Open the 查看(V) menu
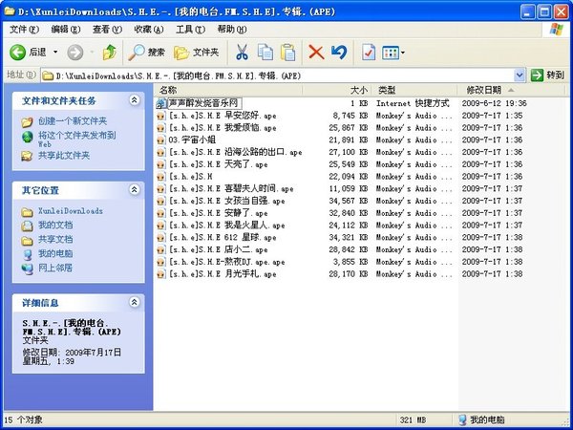This screenshot has width=573, height=430. [x=107, y=30]
